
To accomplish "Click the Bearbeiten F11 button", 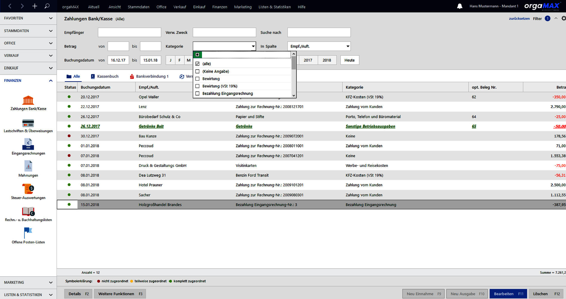I will (x=509, y=294).
